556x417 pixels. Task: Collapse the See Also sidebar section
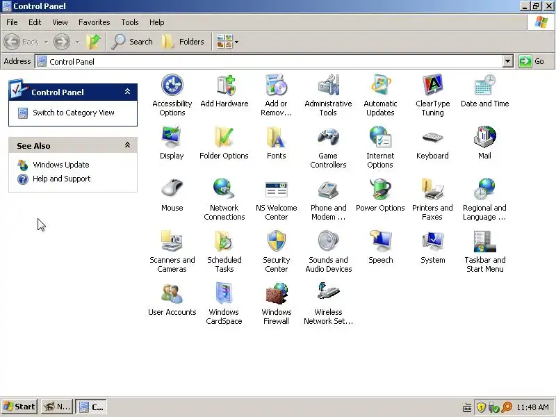pos(128,145)
